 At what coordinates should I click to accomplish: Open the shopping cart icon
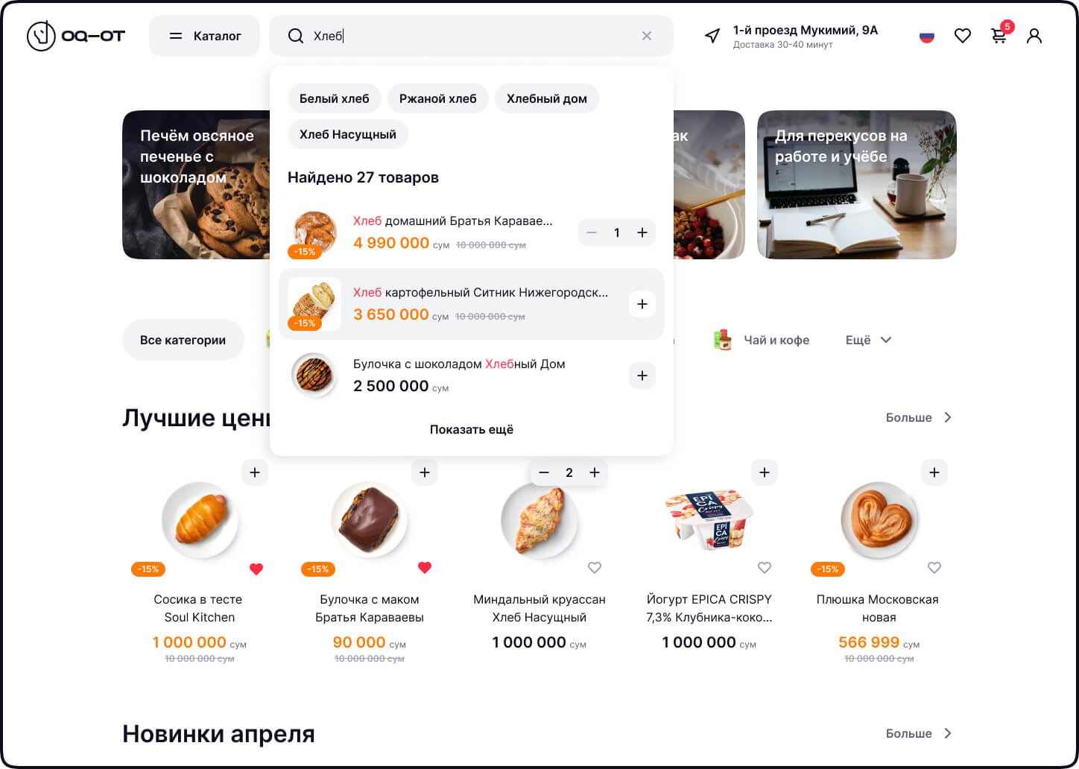pos(999,35)
